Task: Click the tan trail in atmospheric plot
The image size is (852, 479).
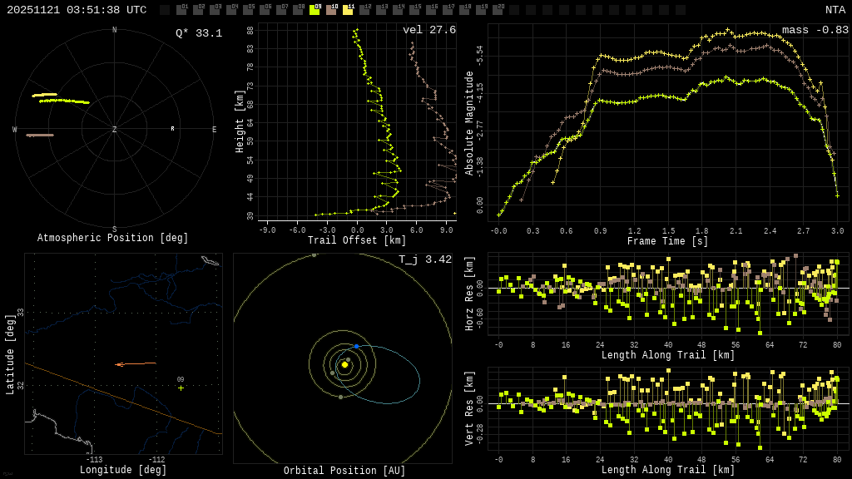Action: [x=40, y=135]
